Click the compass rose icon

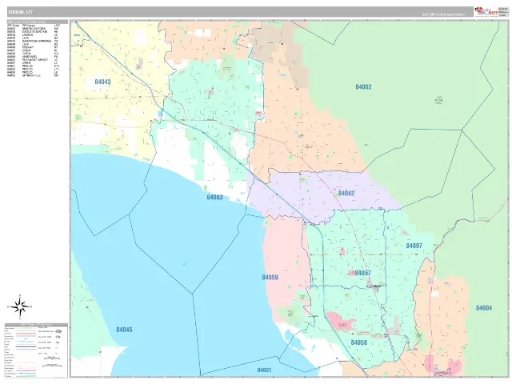click(19, 307)
